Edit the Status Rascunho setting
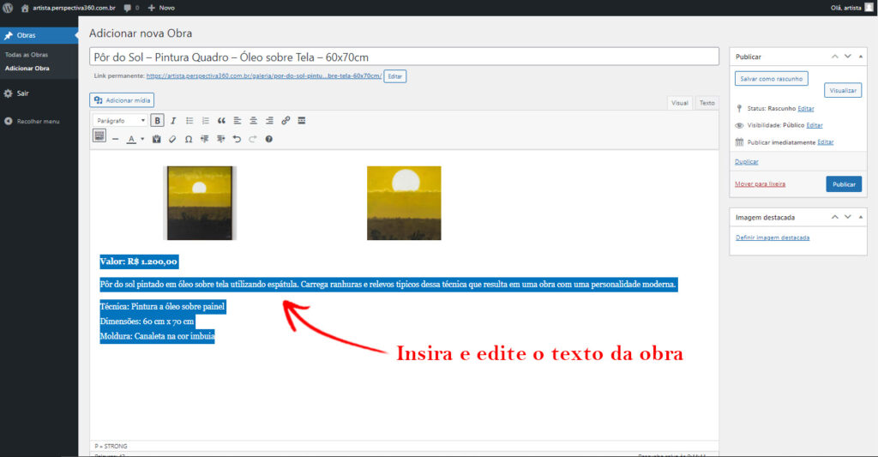This screenshot has width=878, height=457. [x=806, y=109]
